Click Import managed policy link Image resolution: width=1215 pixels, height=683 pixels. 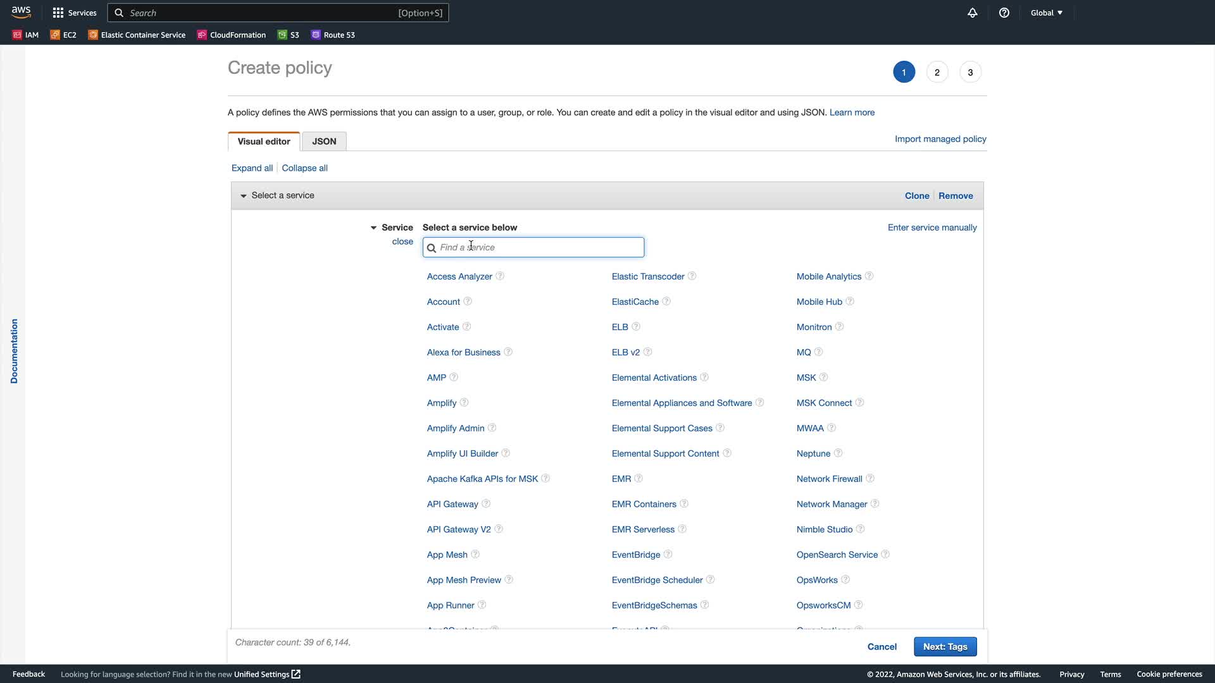tap(940, 139)
